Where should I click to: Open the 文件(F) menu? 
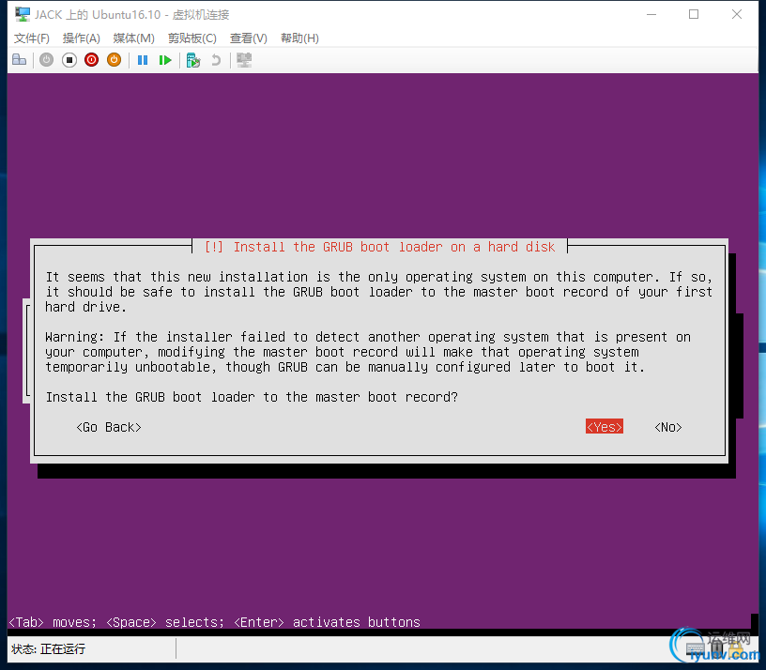point(32,38)
